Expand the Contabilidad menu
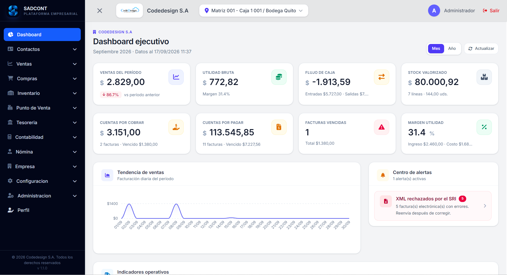 click(x=42, y=137)
